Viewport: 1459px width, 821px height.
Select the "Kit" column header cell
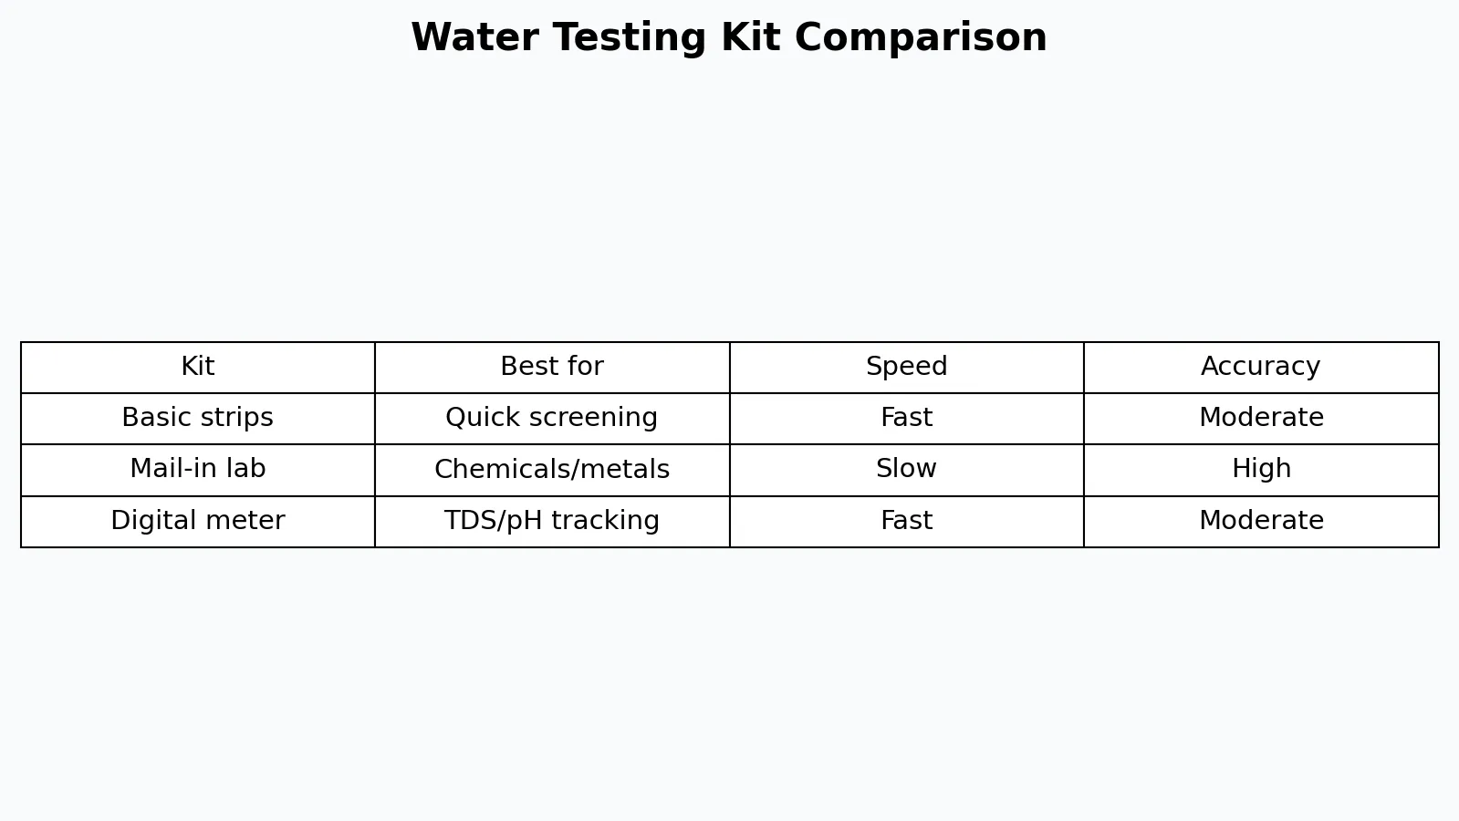[x=198, y=367]
